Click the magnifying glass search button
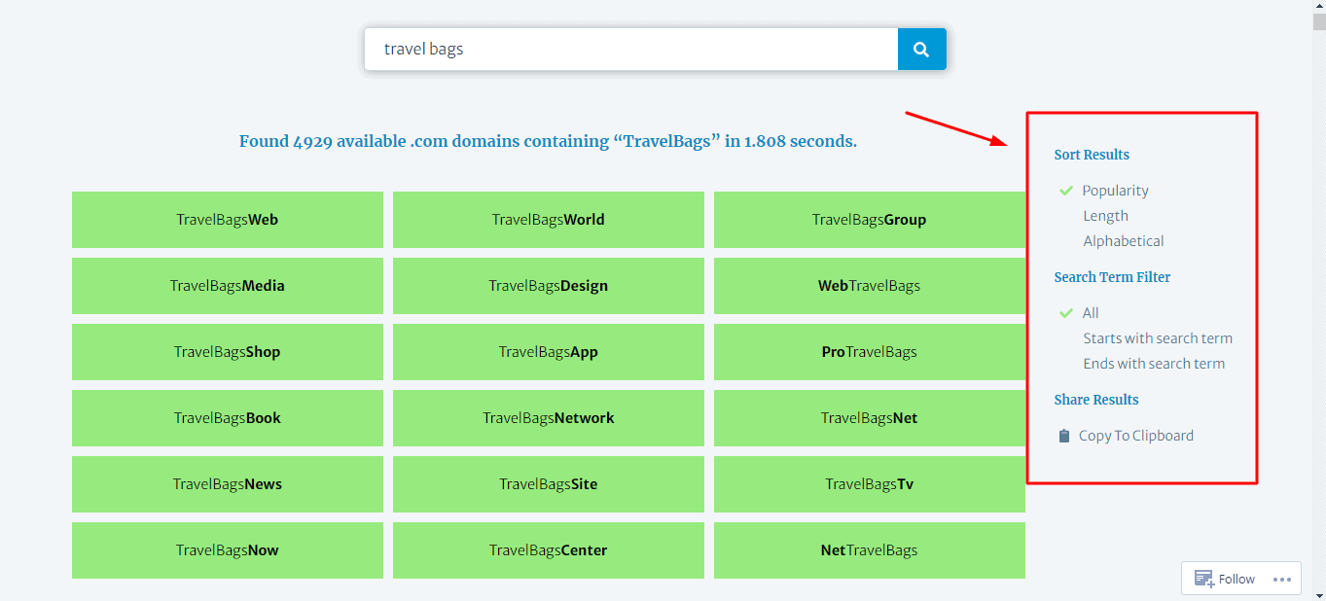 (x=921, y=50)
